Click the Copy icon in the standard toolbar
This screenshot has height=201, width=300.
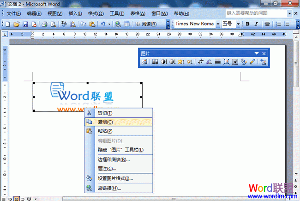tap(83, 24)
